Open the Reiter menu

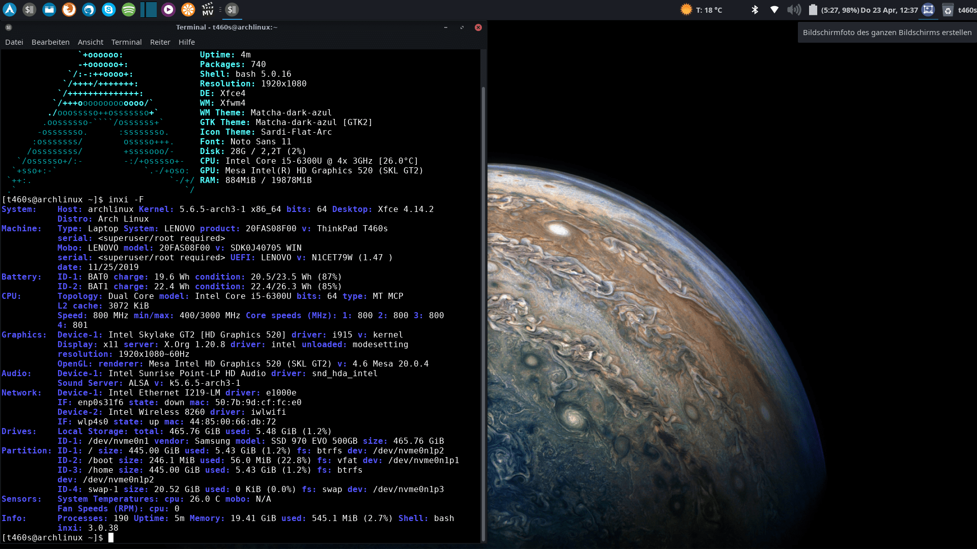(160, 42)
